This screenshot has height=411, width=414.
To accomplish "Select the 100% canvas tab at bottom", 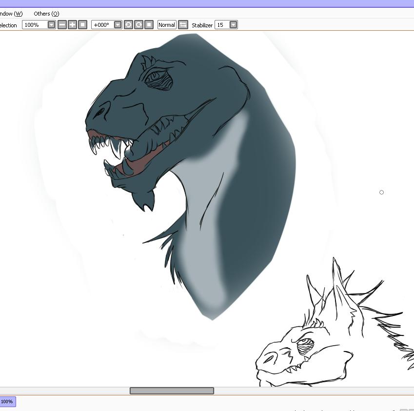I will (x=7, y=402).
